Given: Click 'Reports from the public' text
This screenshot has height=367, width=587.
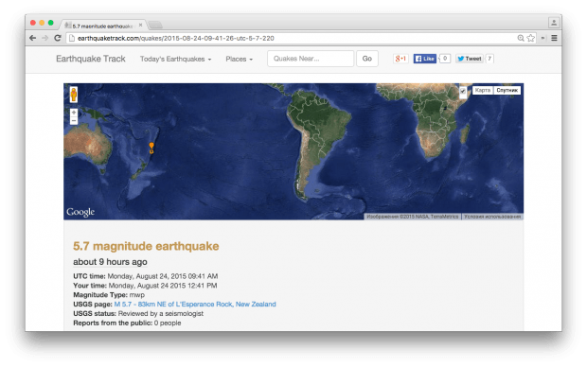Looking at the screenshot, I should point(127,323).
